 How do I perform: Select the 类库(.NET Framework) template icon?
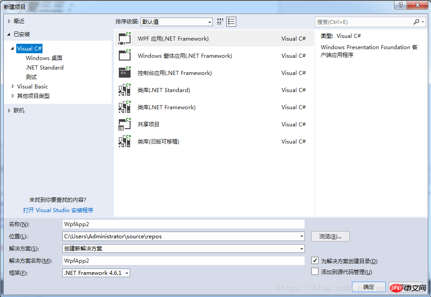click(125, 107)
